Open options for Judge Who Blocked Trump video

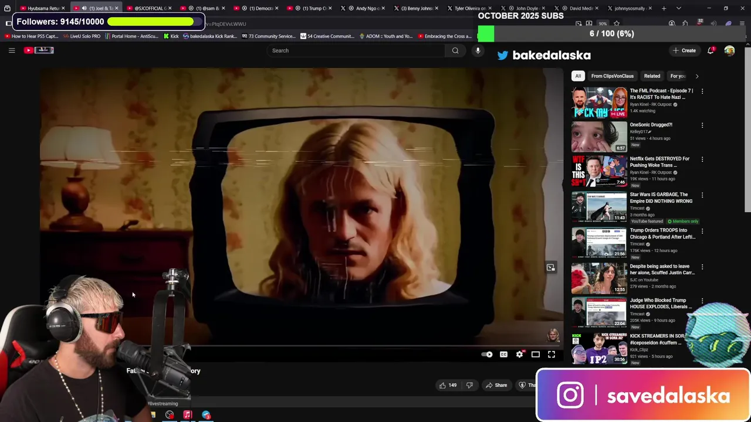point(702,301)
